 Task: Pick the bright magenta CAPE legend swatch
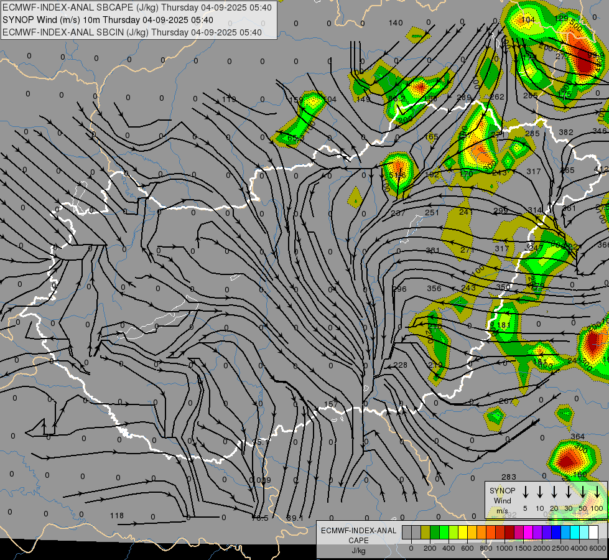click(528, 533)
